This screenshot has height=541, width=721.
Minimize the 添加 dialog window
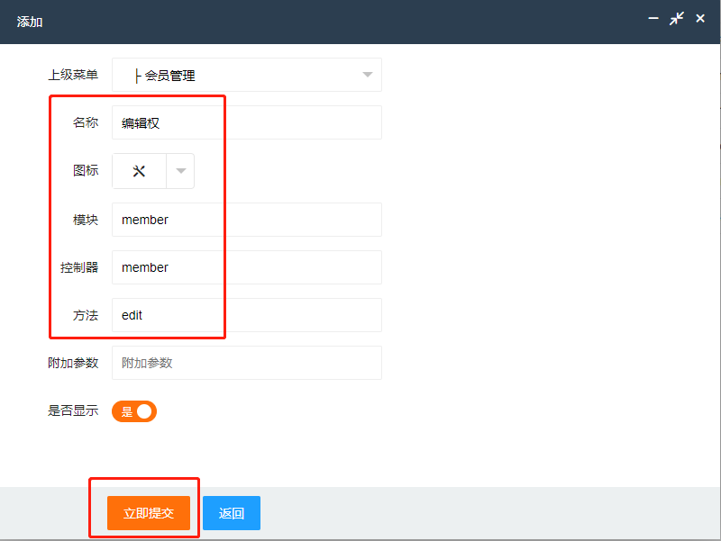pyautogui.click(x=653, y=18)
